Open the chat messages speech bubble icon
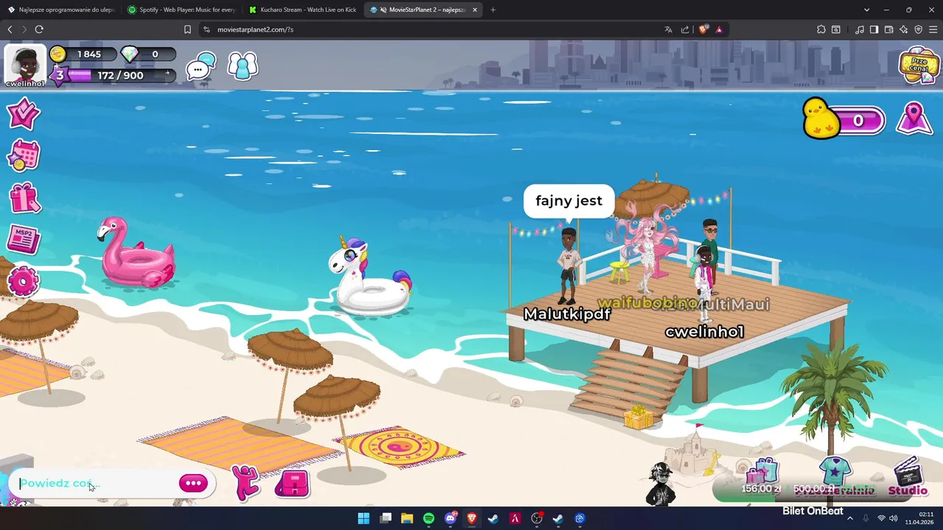Screen dimensions: 943x530 point(200,66)
